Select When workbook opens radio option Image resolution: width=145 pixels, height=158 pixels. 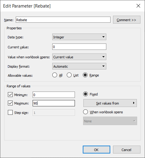point(85,112)
